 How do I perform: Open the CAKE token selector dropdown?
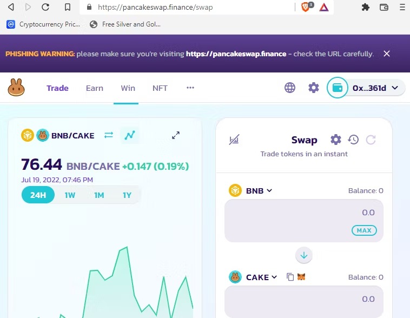pyautogui.click(x=253, y=277)
